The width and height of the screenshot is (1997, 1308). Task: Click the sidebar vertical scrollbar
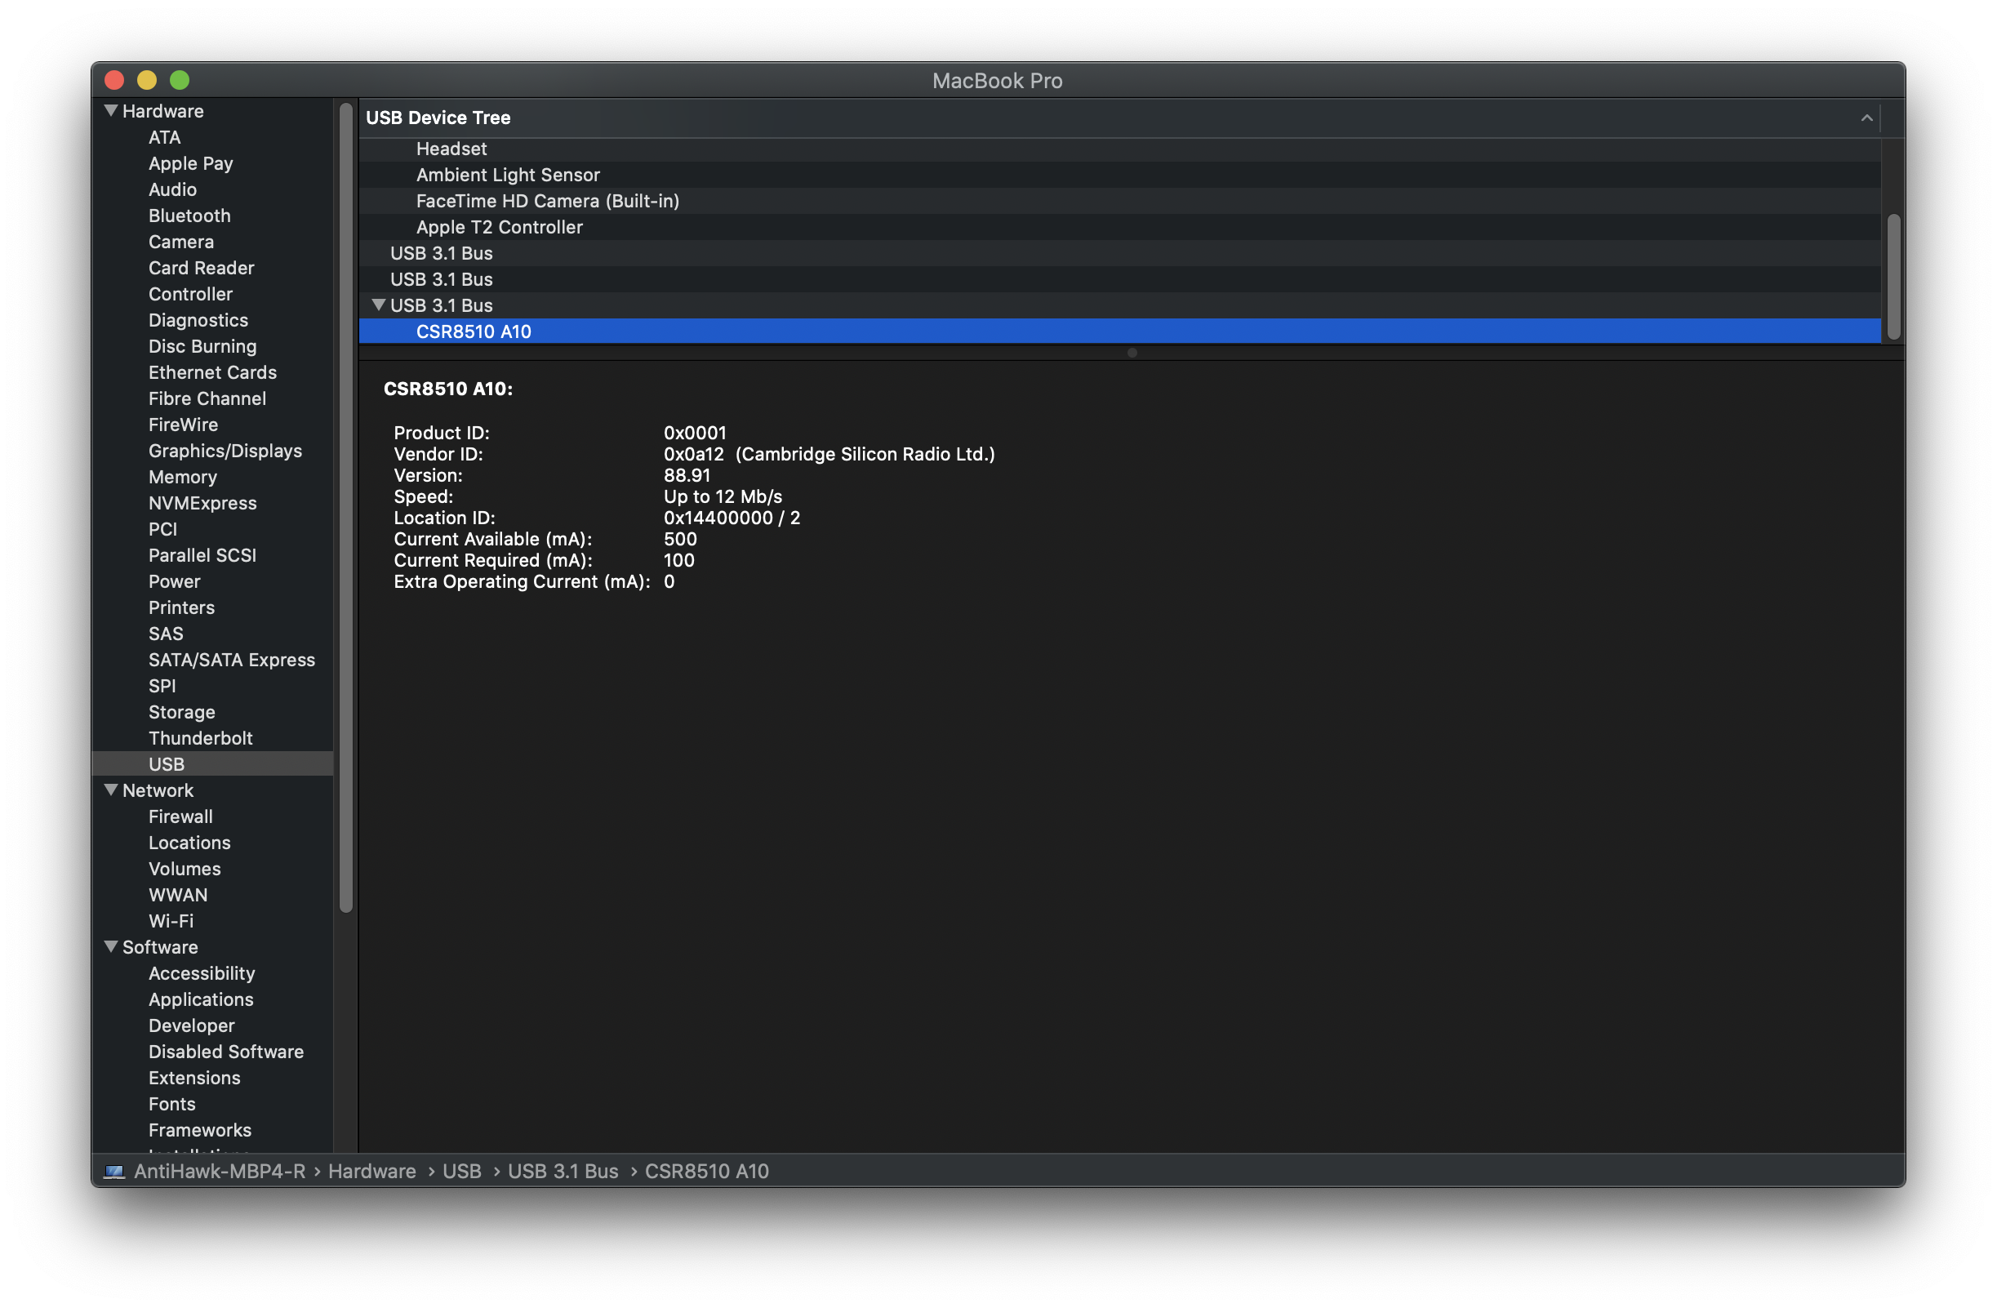(x=345, y=504)
